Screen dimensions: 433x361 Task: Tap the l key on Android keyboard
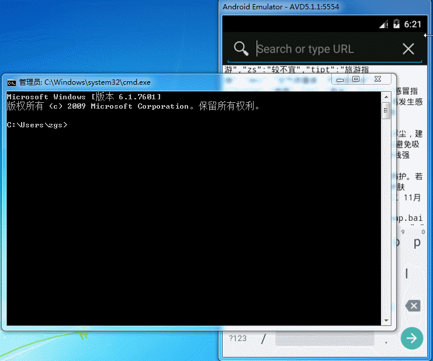[407, 274]
